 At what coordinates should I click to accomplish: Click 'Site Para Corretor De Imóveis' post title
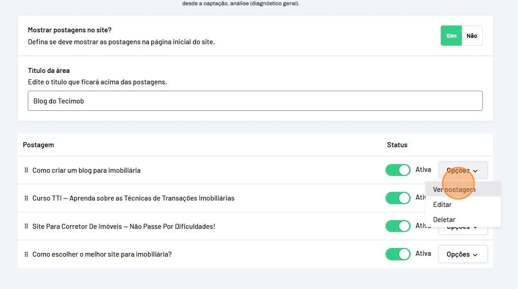[123, 226]
